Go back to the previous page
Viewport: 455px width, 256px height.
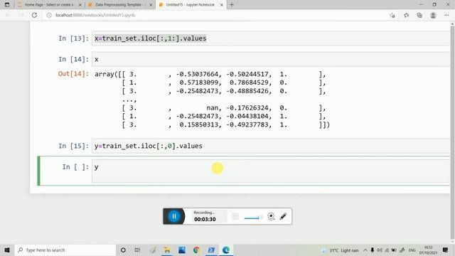tap(8, 15)
